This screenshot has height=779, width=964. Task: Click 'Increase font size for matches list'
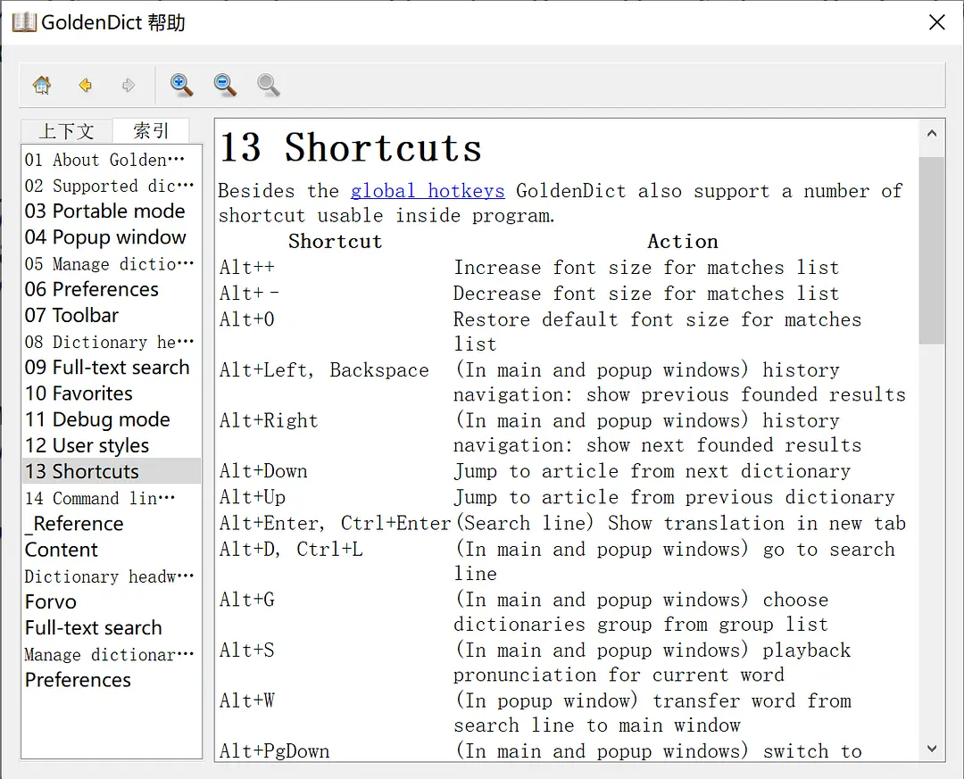click(646, 268)
